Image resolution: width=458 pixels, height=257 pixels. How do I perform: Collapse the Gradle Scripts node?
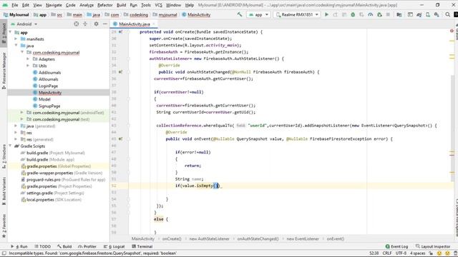coord(11,146)
